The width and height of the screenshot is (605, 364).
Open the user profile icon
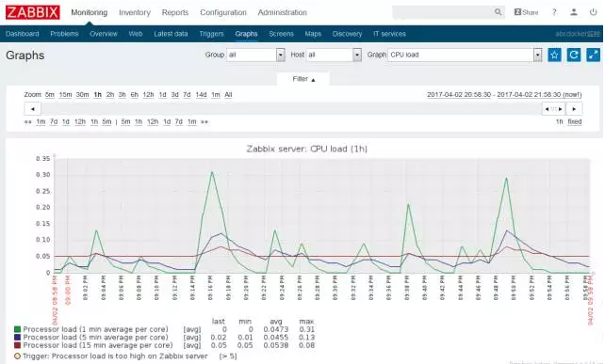(x=574, y=12)
